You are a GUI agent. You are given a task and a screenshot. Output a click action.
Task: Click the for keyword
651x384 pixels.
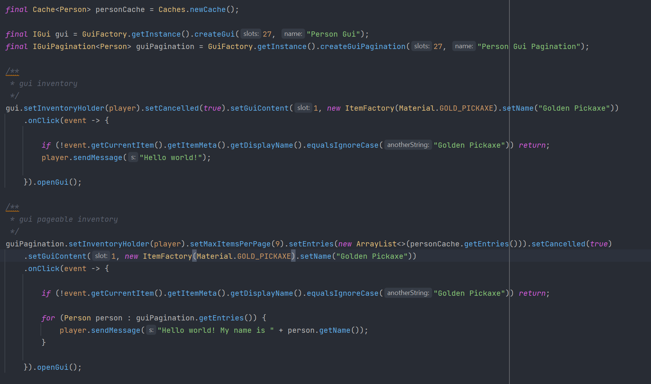[48, 318]
